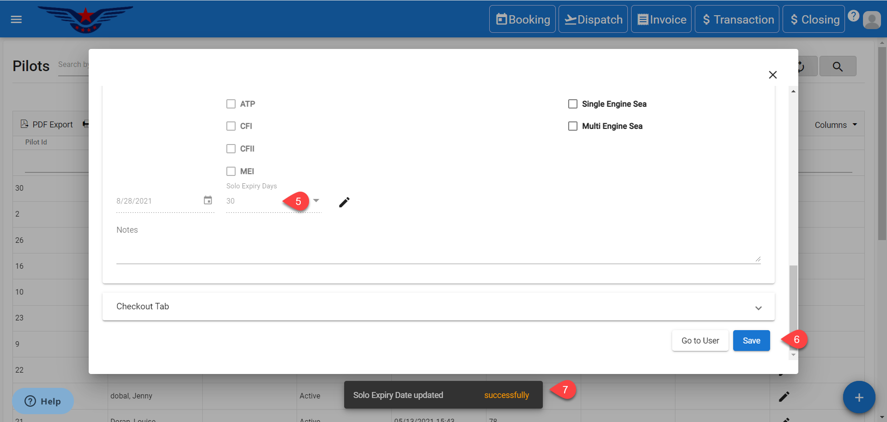Check the ATP checkbox
Viewport: 887px width, 422px height.
231,104
